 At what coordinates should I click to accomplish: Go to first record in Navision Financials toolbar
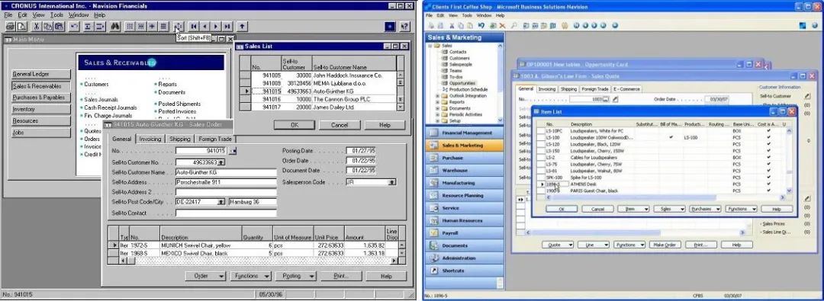(194, 26)
